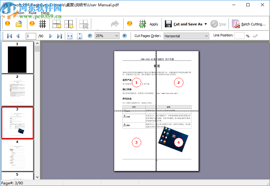Change Cut Pages Order from Horizontal
The image size is (270, 186).
(206, 36)
